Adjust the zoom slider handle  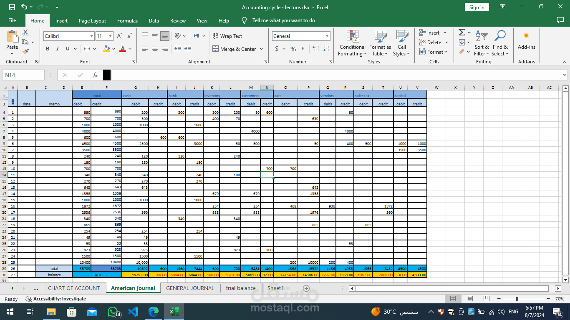[517, 299]
